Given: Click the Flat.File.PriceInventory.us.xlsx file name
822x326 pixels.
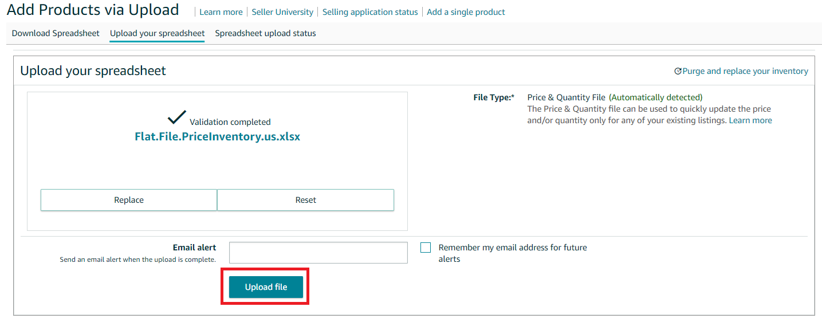Looking at the screenshot, I should [x=217, y=136].
